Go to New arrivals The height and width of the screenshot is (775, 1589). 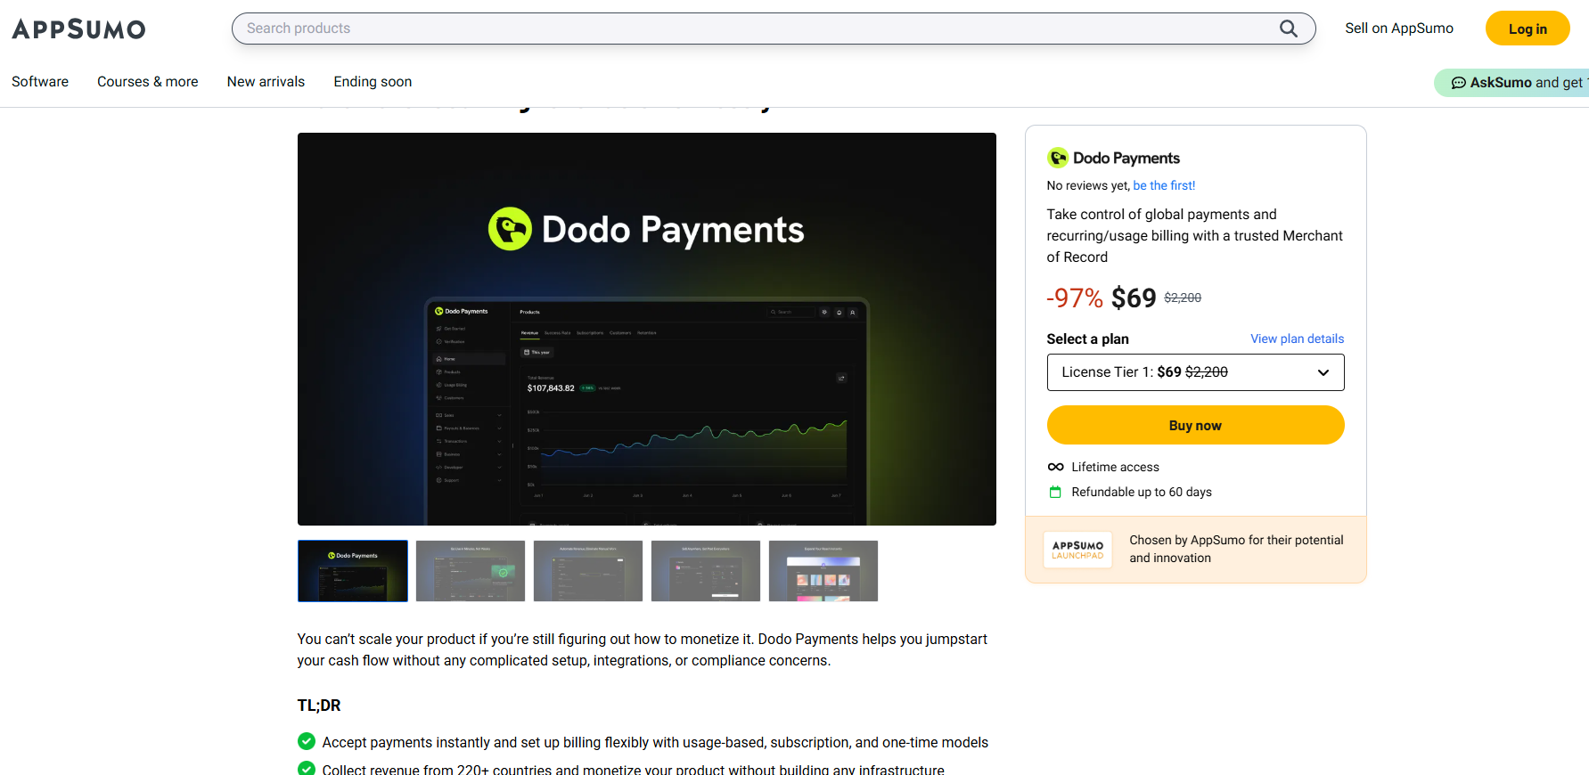click(x=266, y=81)
